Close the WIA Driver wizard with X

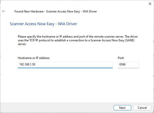150,4
